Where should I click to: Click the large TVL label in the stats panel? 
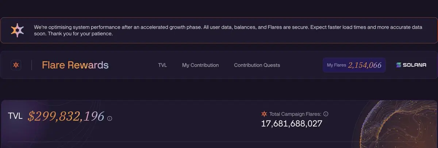click(x=15, y=116)
